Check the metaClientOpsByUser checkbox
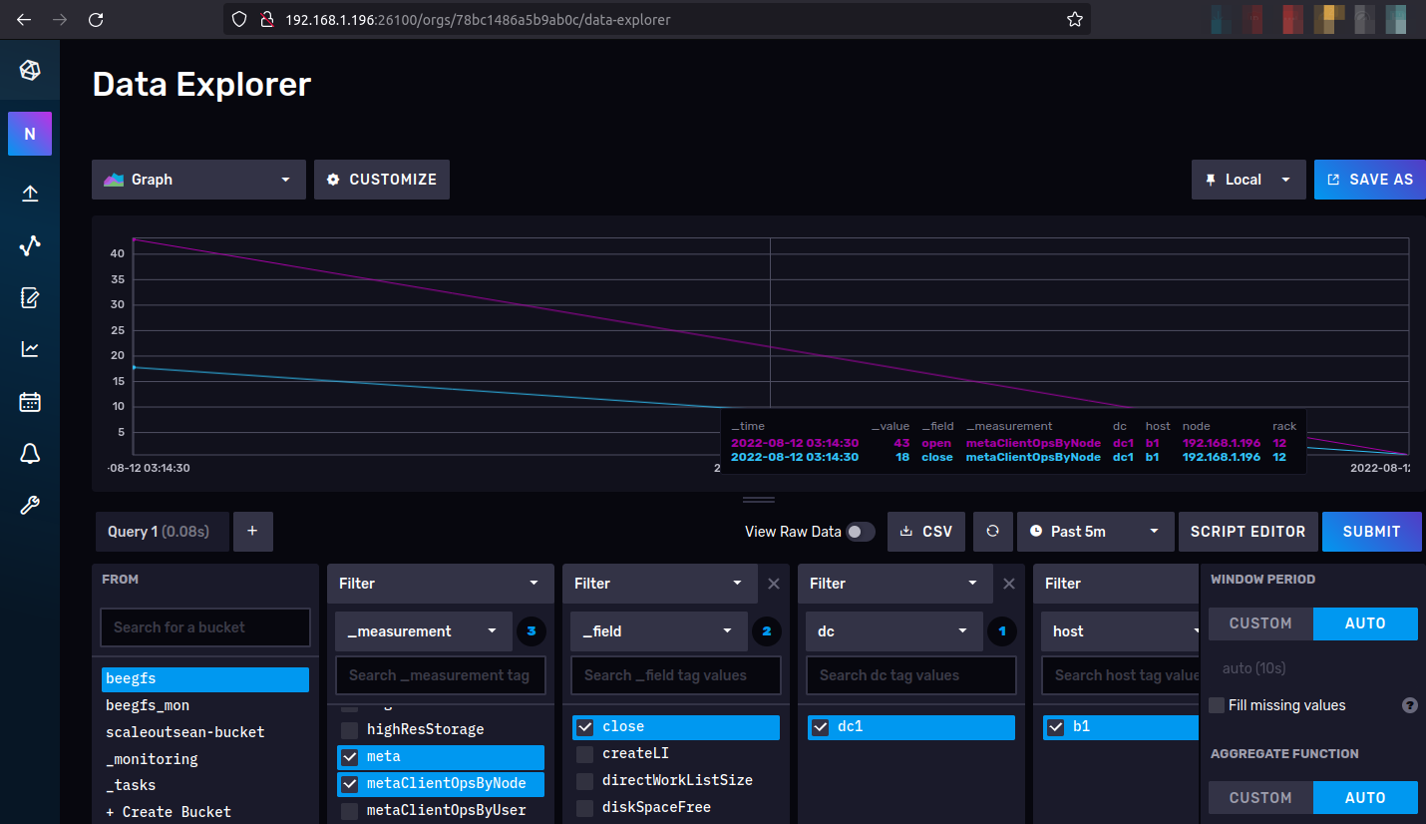 (349, 811)
